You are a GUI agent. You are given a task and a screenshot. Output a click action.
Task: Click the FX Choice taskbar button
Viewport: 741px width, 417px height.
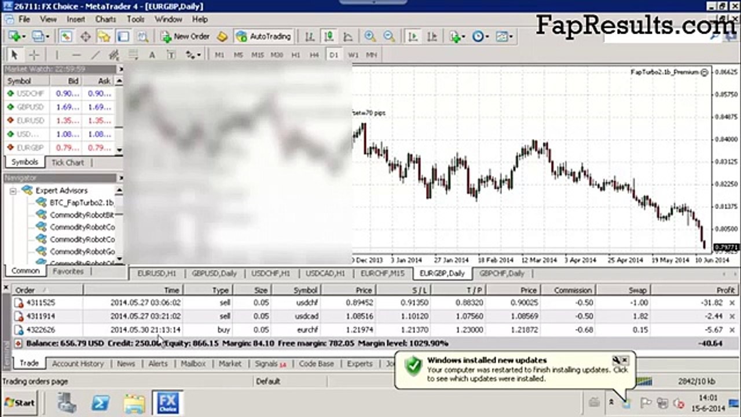(x=167, y=403)
